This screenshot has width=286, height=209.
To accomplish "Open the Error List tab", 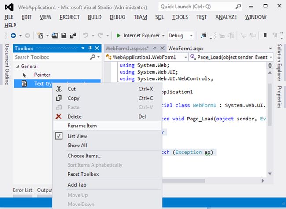I will pos(22,190).
